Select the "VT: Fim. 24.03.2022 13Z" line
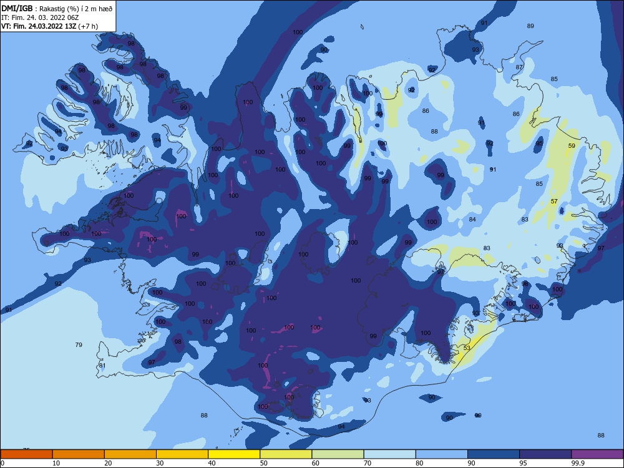Image resolution: width=624 pixels, height=468 pixels. click(x=39, y=26)
